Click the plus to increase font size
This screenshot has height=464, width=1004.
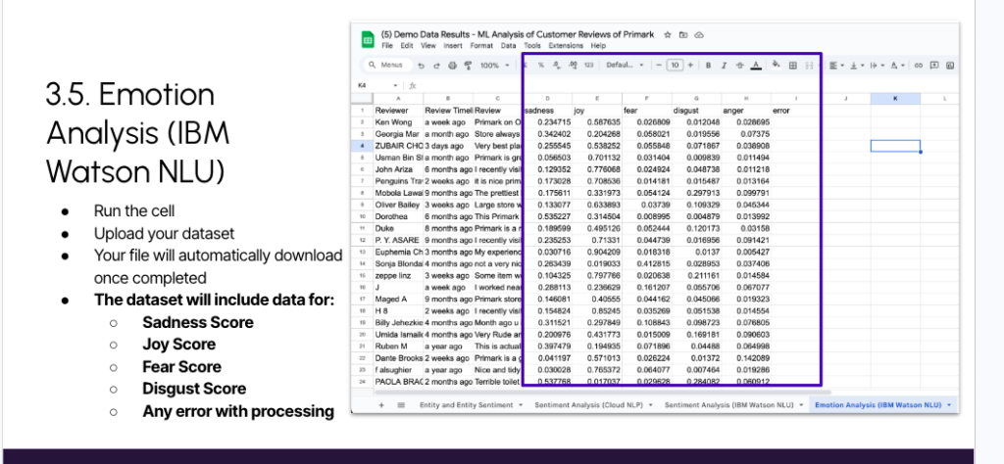coord(690,66)
